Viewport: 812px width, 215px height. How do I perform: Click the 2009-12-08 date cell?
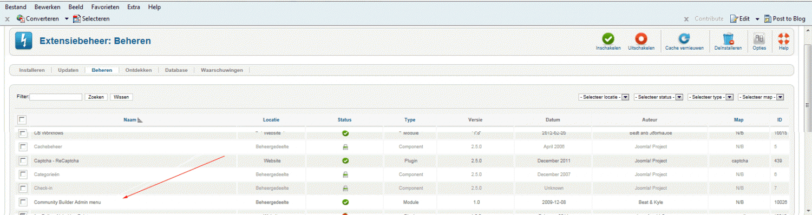pos(553,202)
